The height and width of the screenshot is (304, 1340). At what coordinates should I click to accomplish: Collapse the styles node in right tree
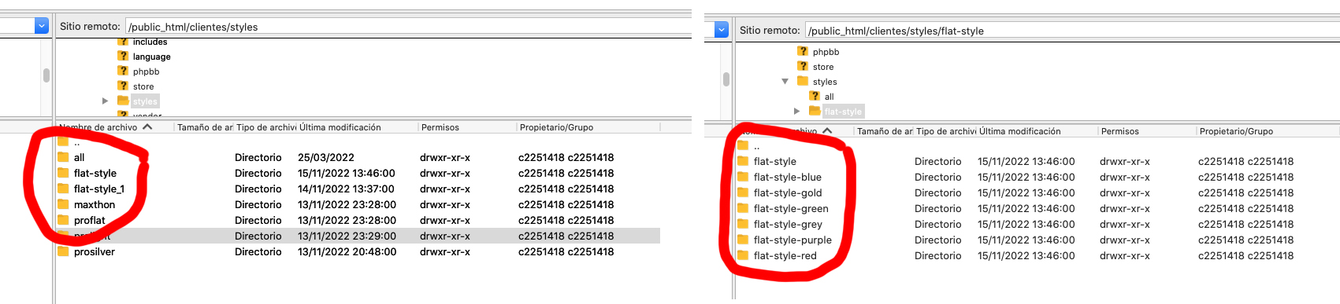coord(785,81)
